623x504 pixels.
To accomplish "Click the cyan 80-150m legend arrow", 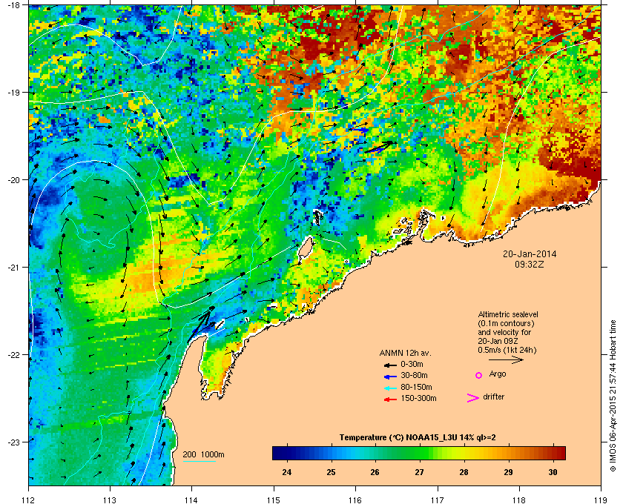I will pos(390,388).
